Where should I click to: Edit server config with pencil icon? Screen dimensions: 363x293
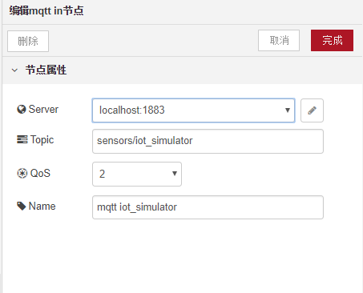(x=312, y=110)
